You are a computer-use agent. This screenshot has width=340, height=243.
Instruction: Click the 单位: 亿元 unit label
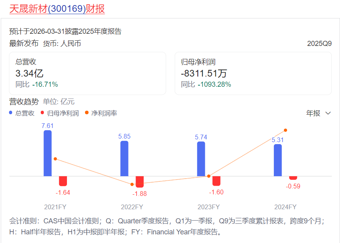click(x=59, y=102)
